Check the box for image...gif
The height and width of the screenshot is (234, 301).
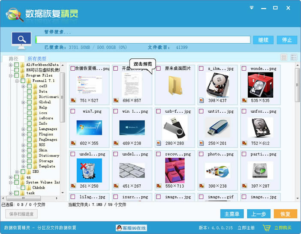[201, 197]
